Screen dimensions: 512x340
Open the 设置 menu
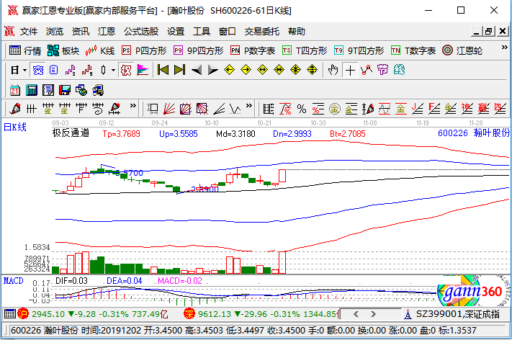click(x=176, y=32)
